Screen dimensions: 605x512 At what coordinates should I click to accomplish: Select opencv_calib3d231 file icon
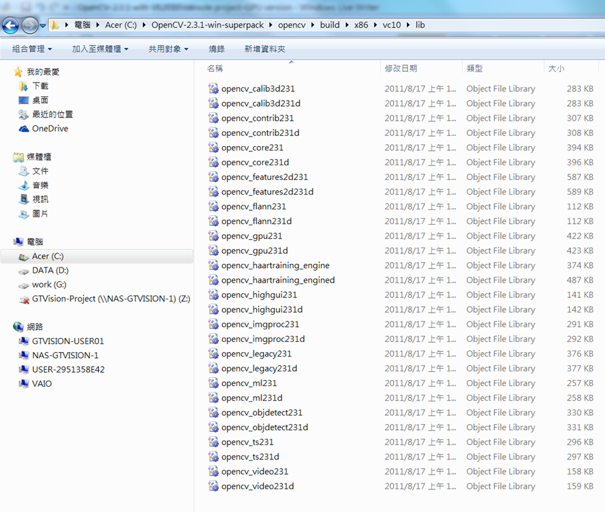click(x=213, y=89)
